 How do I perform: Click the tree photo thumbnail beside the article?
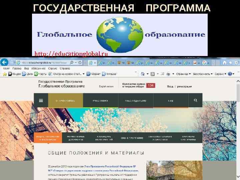(x=174, y=170)
